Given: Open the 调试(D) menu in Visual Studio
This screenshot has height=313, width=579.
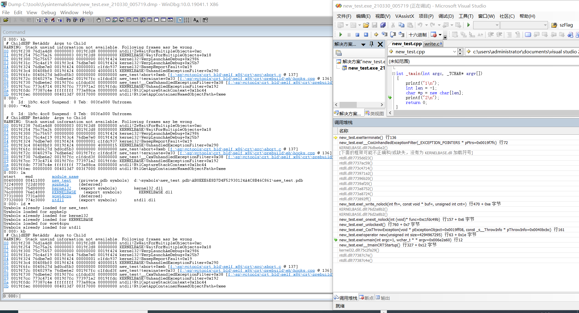Looking at the screenshot, I should point(446,16).
